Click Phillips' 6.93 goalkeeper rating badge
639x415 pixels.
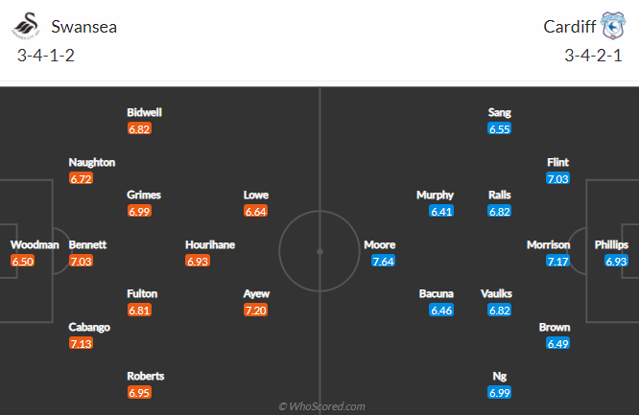coord(616,261)
